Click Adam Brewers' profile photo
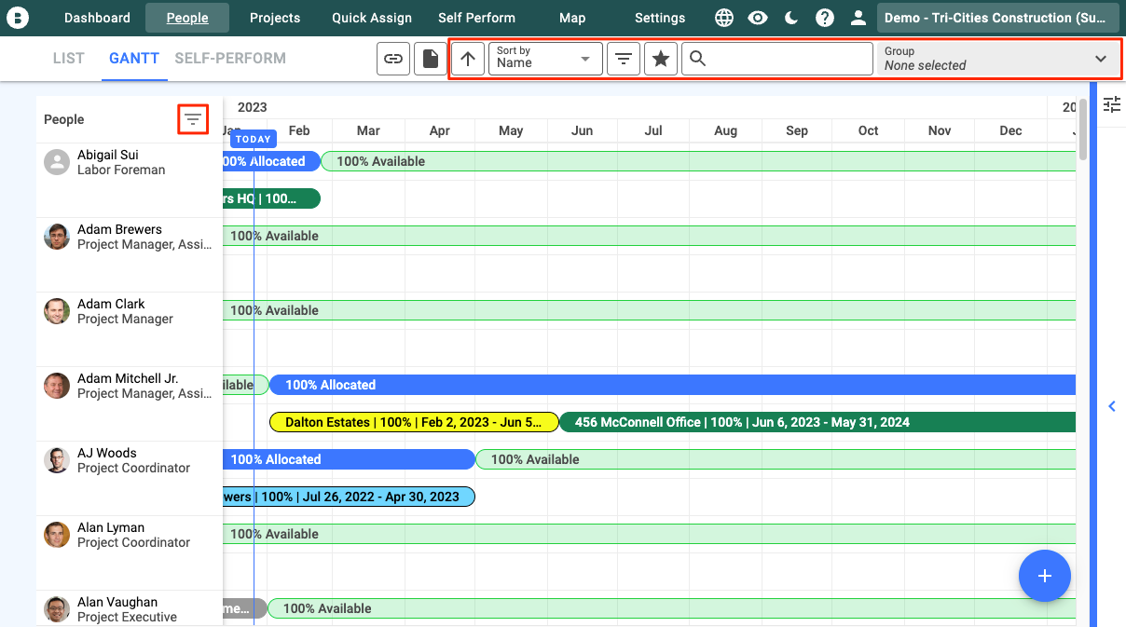The image size is (1126, 627). tap(57, 237)
